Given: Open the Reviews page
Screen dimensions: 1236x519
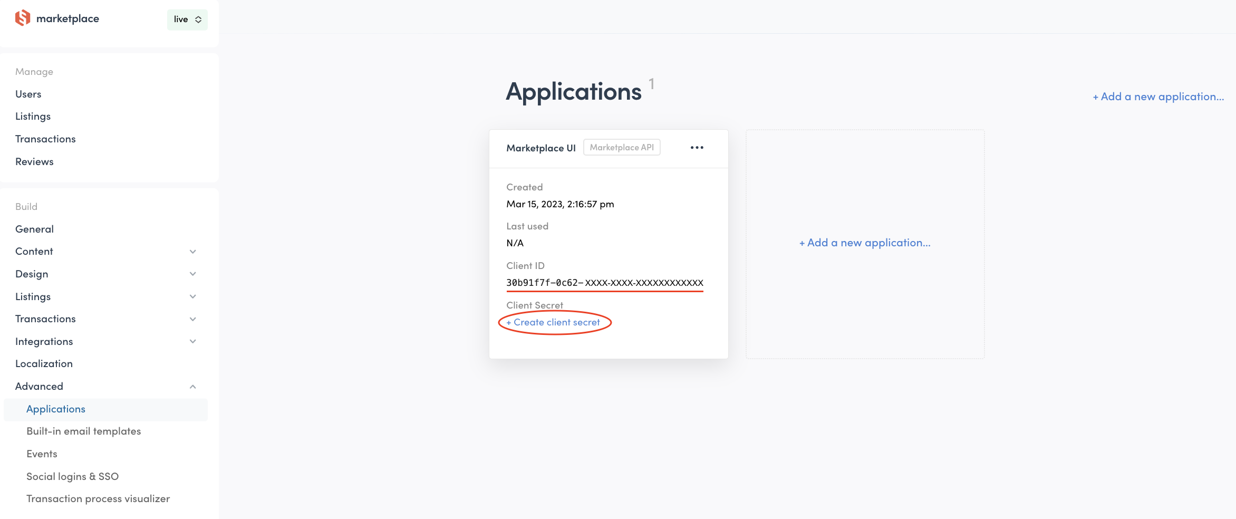Looking at the screenshot, I should (34, 161).
